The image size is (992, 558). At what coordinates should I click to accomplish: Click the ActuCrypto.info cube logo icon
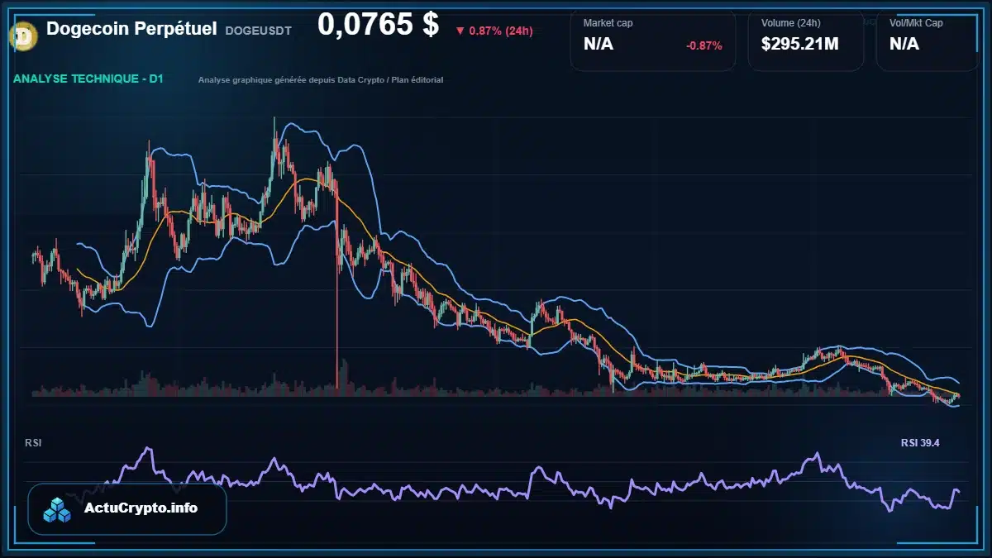tap(57, 510)
